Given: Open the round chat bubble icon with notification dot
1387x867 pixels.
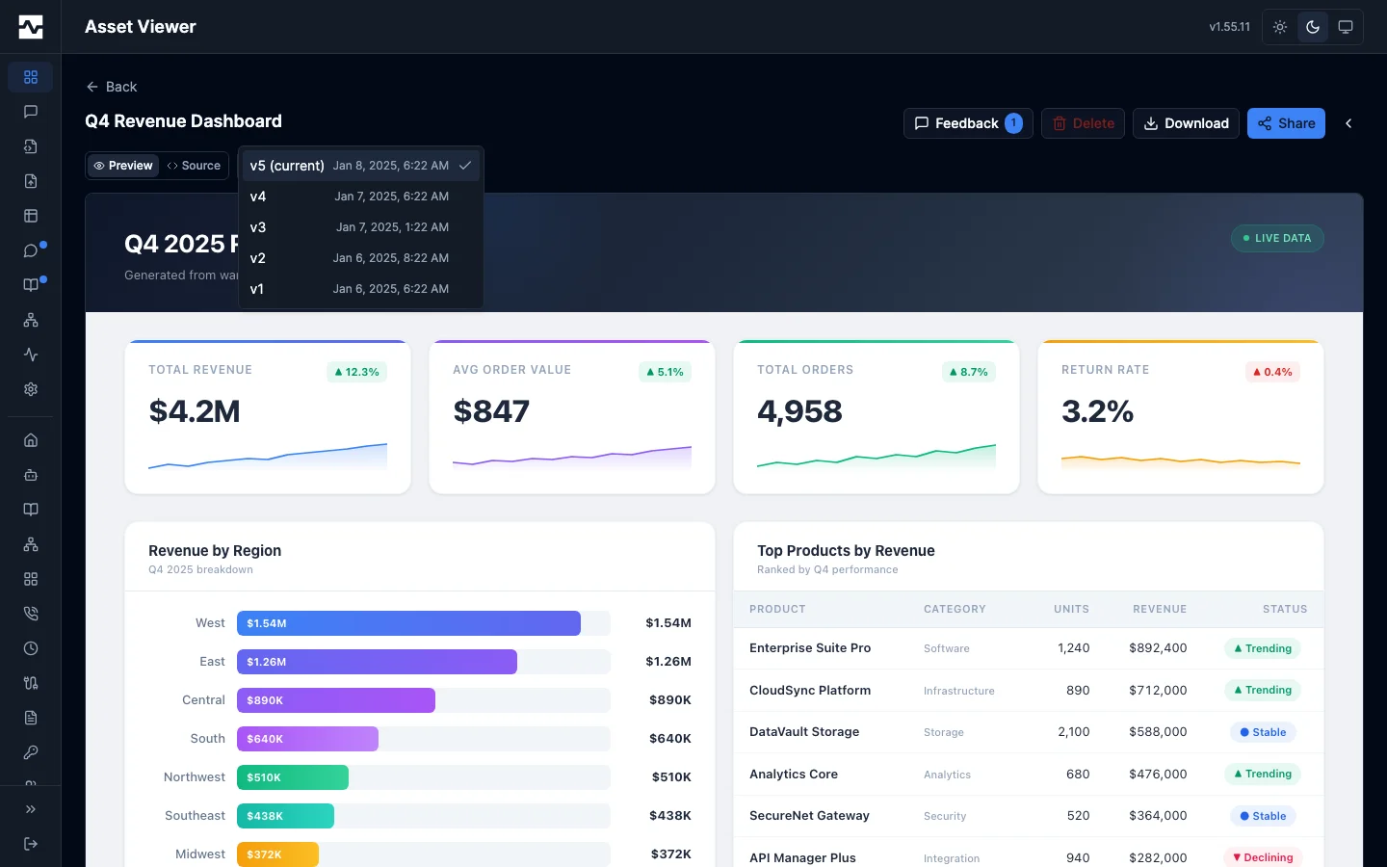Looking at the screenshot, I should 31,250.
